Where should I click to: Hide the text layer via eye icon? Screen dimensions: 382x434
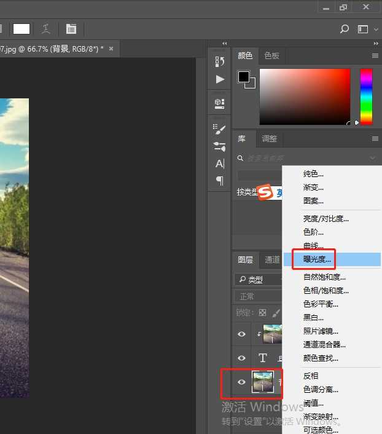(x=241, y=358)
